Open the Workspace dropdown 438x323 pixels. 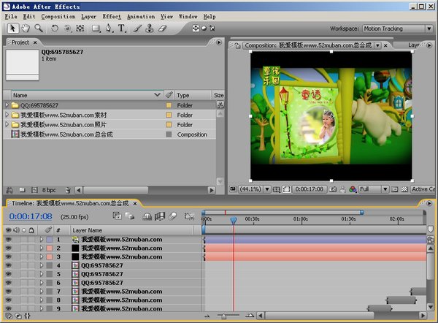(x=398, y=28)
